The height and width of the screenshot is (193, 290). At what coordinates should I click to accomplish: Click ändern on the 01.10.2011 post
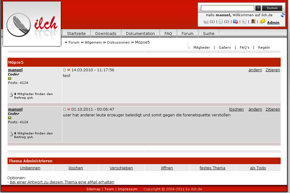255,109
